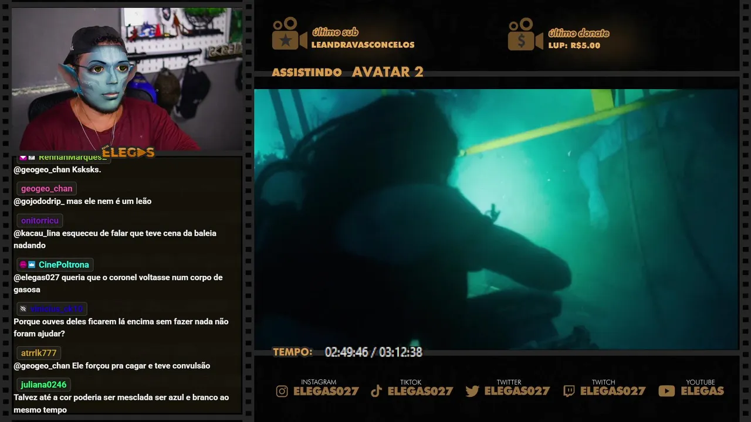
Task: Click message 'Talvez até a cor poderia'
Action: 121,404
